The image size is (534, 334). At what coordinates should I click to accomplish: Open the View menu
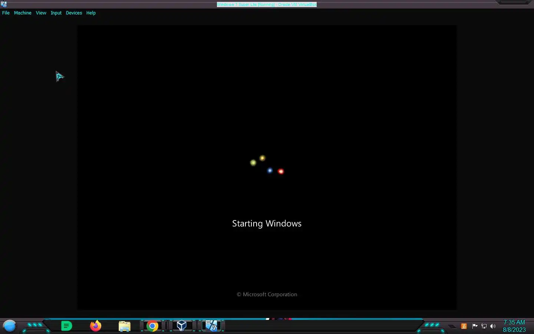coord(41,13)
